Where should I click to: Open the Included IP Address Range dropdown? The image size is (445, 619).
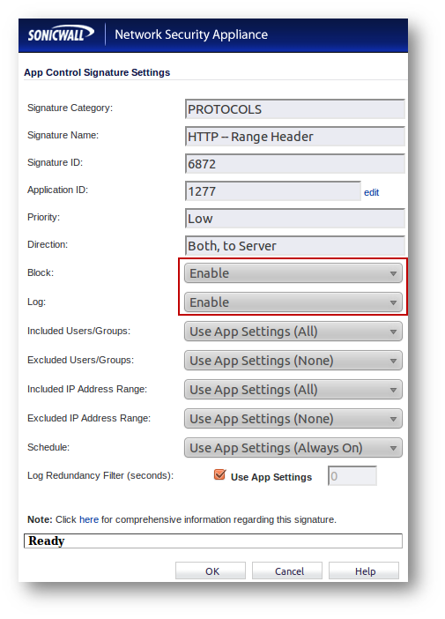293,390
